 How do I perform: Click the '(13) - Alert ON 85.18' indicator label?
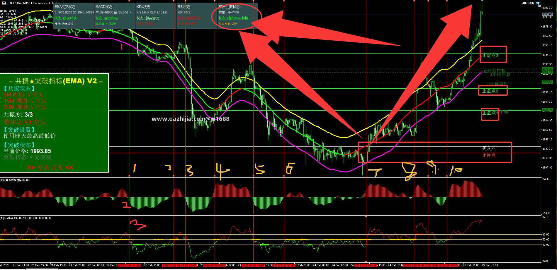point(25,218)
